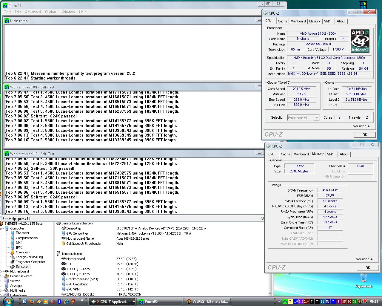Switch to CPU tab in lower CPU-Z
382x306 pixels.
pos(271,154)
